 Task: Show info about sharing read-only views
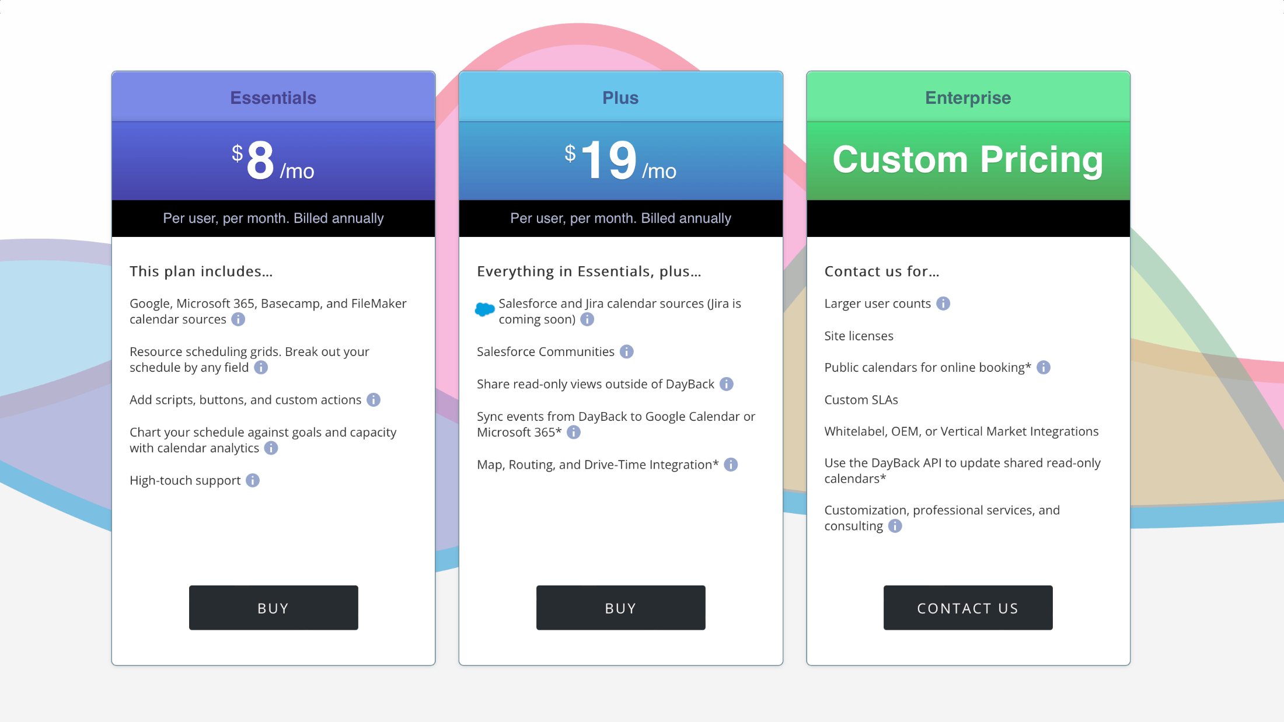click(727, 384)
